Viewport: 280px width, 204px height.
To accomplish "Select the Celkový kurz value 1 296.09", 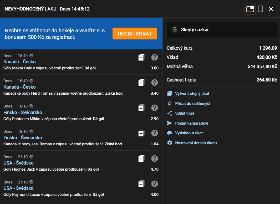I will coord(268,48).
